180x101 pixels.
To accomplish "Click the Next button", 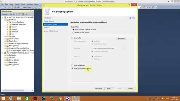I will (109, 89).
